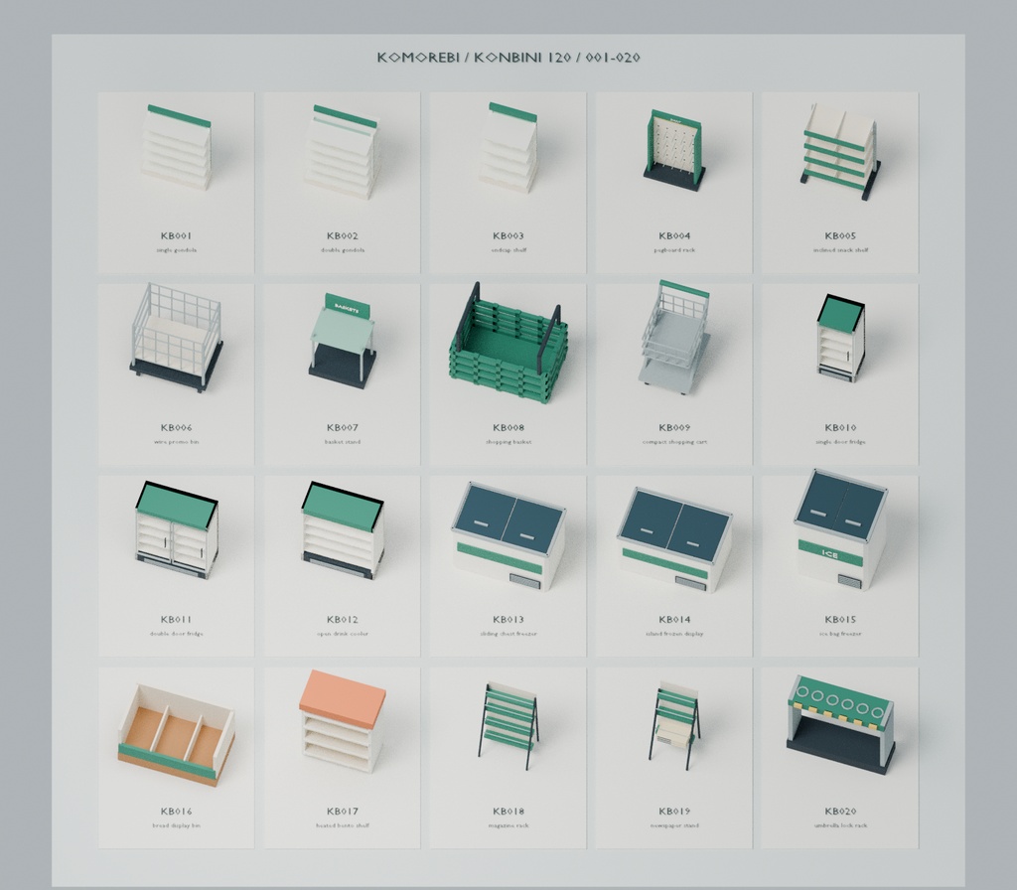This screenshot has height=890, width=1017.
Task: Open the KB016 bread display bin
Action: click(x=176, y=758)
